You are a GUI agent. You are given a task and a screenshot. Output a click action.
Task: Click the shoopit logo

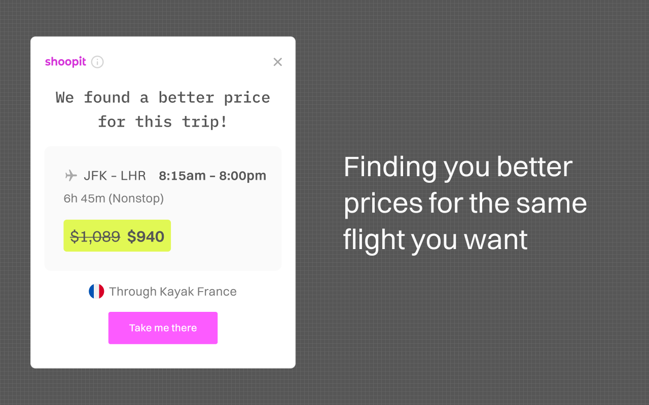click(65, 62)
